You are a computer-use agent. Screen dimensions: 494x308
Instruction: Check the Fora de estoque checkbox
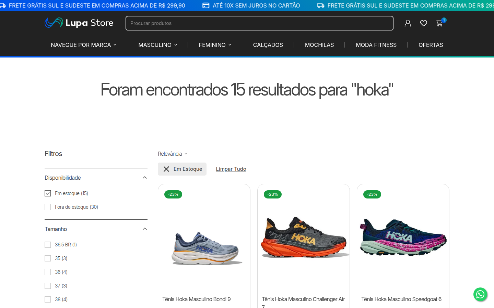[48, 207]
